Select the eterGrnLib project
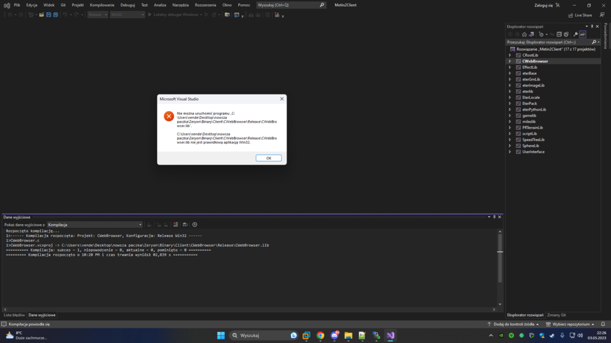The height and width of the screenshot is (343, 611). coord(531,79)
